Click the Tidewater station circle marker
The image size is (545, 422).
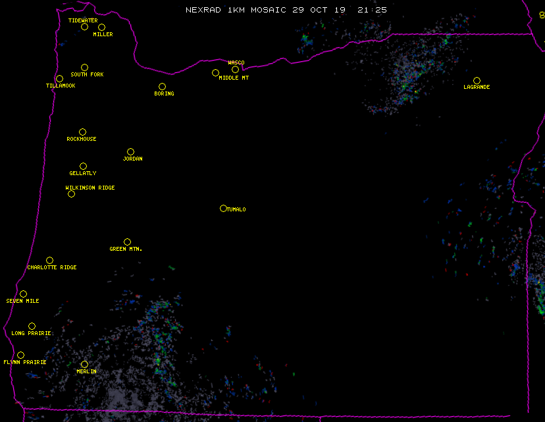(x=84, y=26)
